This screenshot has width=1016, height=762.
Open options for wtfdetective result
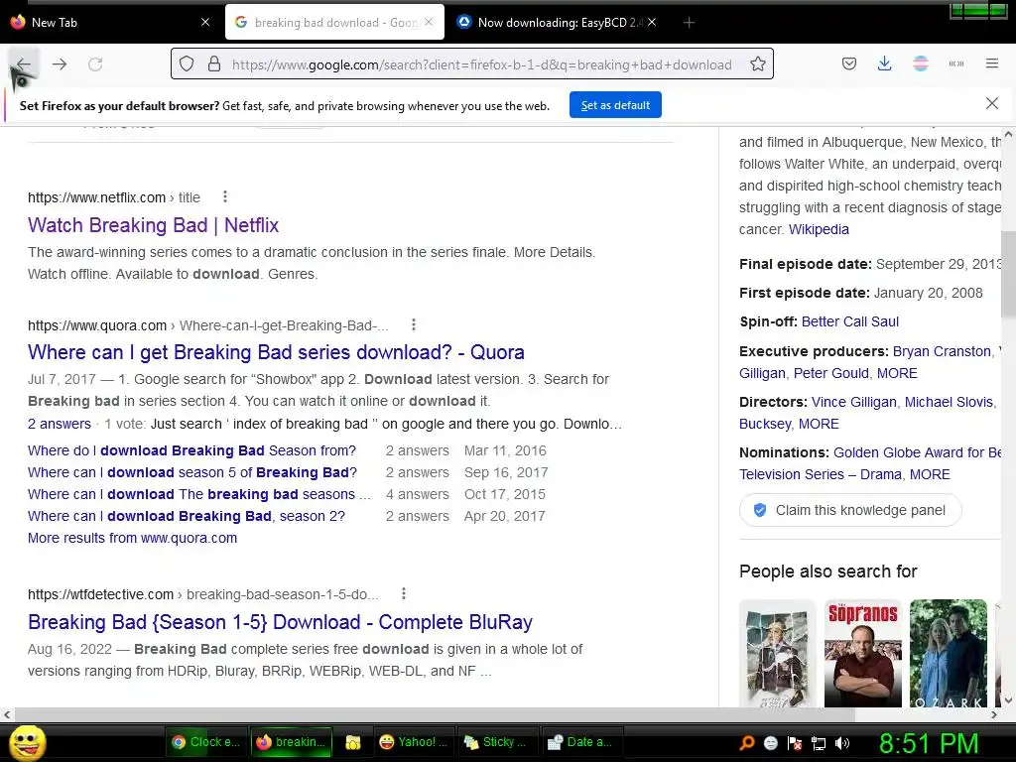(x=404, y=593)
